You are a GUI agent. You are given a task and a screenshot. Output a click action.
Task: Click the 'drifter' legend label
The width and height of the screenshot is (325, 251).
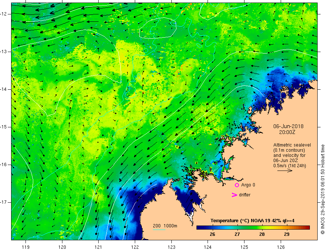[x=245, y=195]
